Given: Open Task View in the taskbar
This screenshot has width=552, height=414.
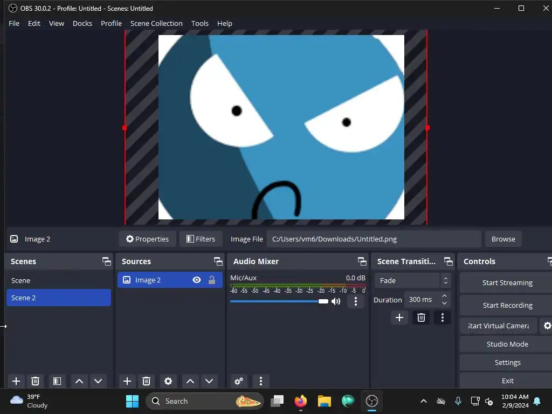Looking at the screenshot, I should tap(277, 401).
